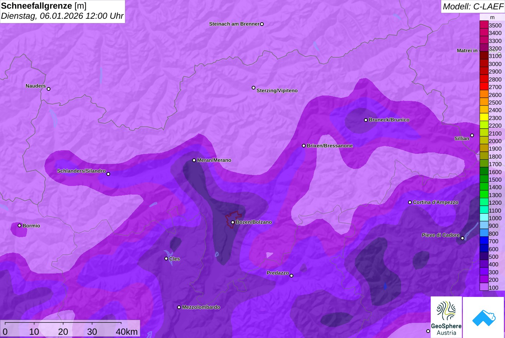Click the Bozen/Bolzano city marker
The height and width of the screenshot is (338, 505).
tap(233, 222)
